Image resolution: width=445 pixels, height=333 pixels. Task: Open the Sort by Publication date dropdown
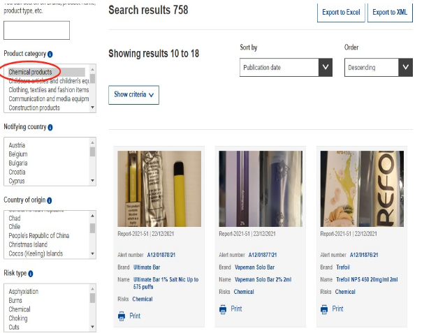pyautogui.click(x=285, y=68)
